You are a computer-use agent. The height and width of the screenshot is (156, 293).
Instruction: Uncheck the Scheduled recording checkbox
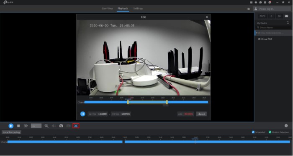point(253,132)
